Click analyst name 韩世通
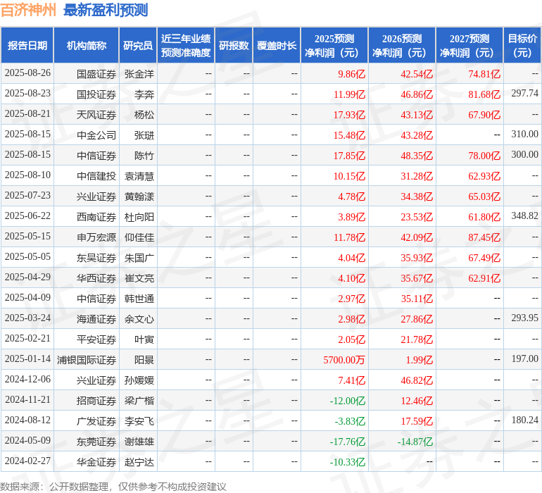 click(x=139, y=298)
